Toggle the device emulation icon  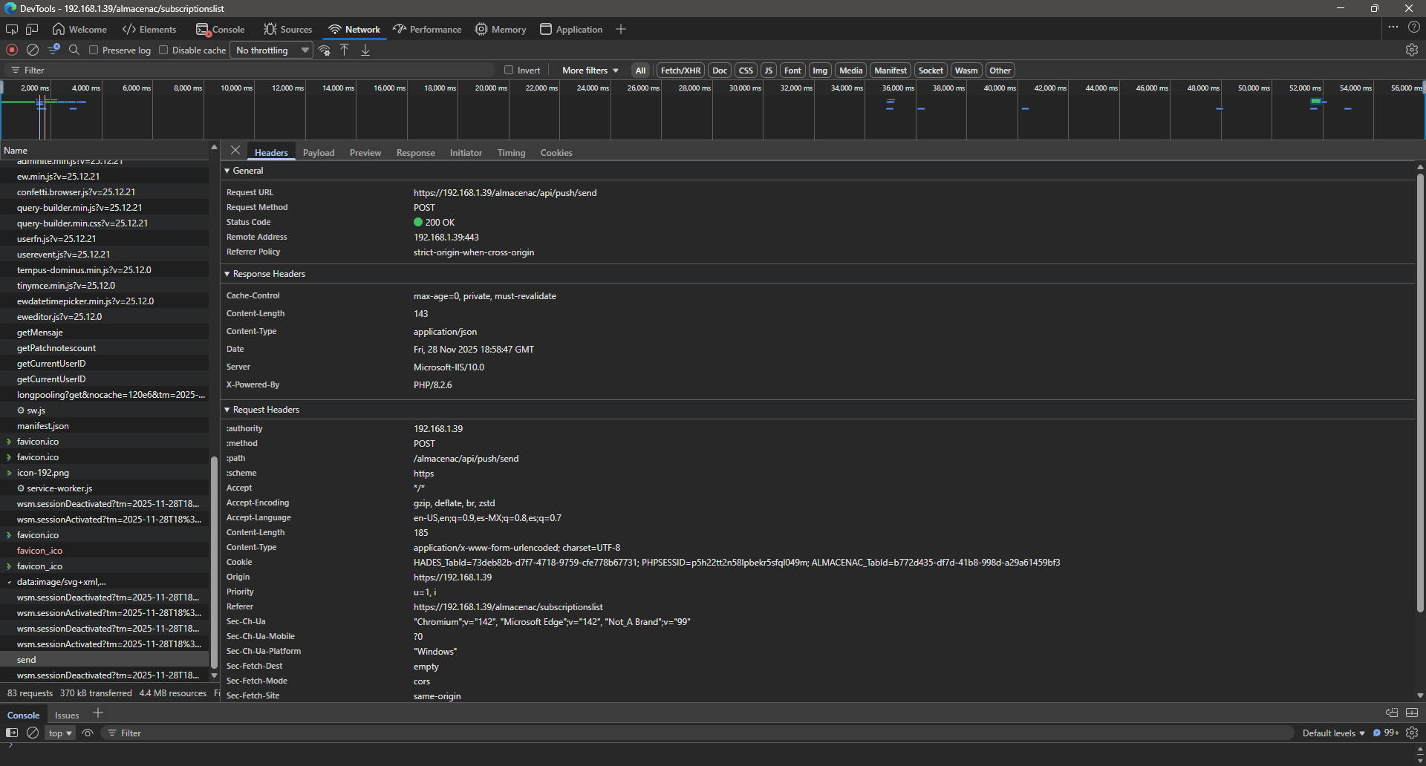click(x=32, y=29)
